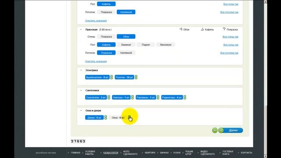
Task: Toggle the Выключатели - 8 шт button
Action: 97,77
